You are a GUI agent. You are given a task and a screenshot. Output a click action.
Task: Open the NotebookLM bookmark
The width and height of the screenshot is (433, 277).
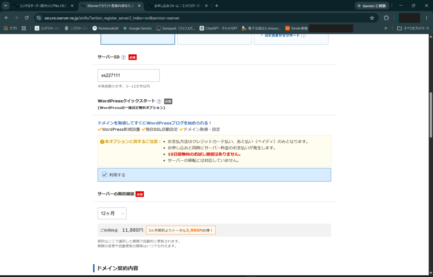coord(105,28)
